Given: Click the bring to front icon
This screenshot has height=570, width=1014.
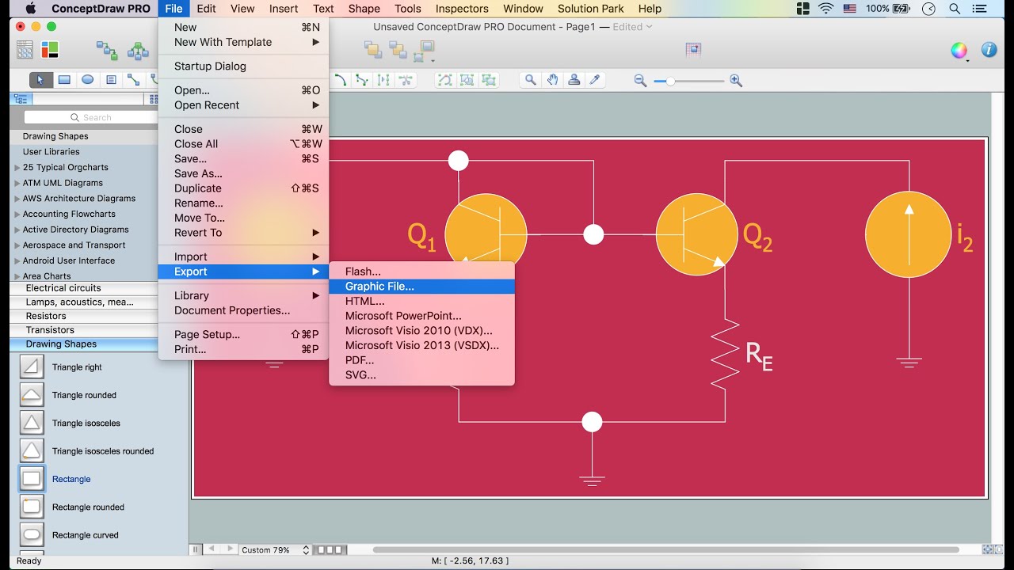Looking at the screenshot, I should pyautogui.click(x=372, y=51).
